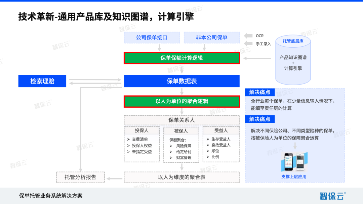
Task: Switch to the 非本公司保单 tab
Action: click(x=212, y=37)
